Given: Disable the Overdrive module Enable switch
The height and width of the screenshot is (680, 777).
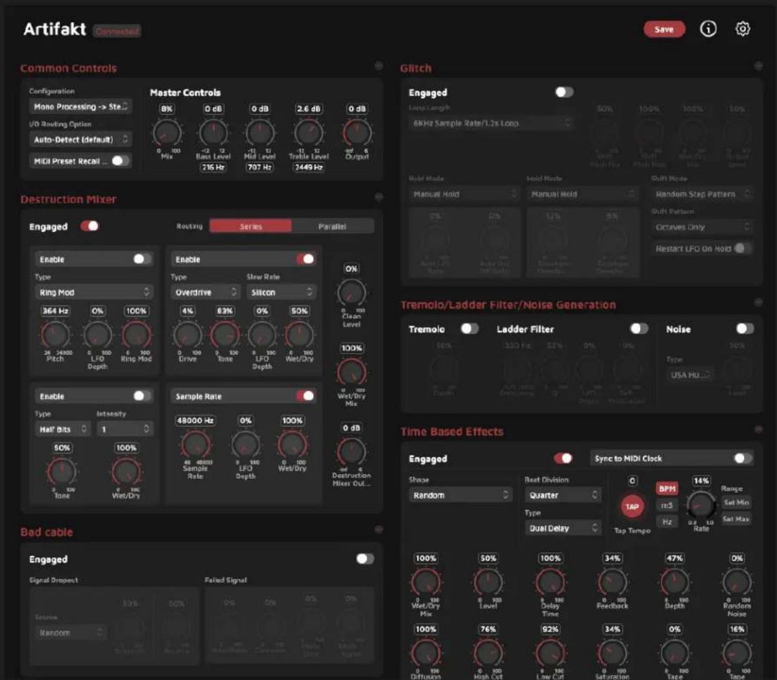Looking at the screenshot, I should pos(305,259).
